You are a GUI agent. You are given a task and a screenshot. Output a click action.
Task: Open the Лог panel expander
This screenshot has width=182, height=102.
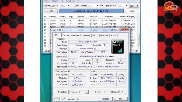(137, 51)
